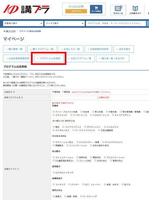Open the 購入履歴一覧 tab
Image resolution: width=149 pixels, height=200 pixels.
pos(14,49)
